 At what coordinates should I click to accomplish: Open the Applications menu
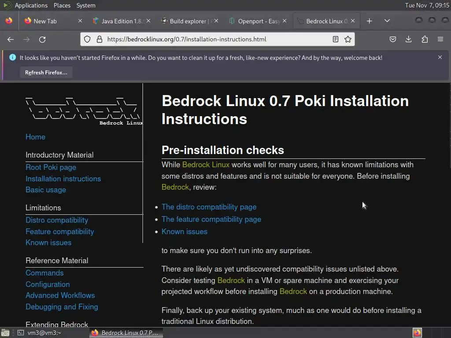click(x=31, y=5)
